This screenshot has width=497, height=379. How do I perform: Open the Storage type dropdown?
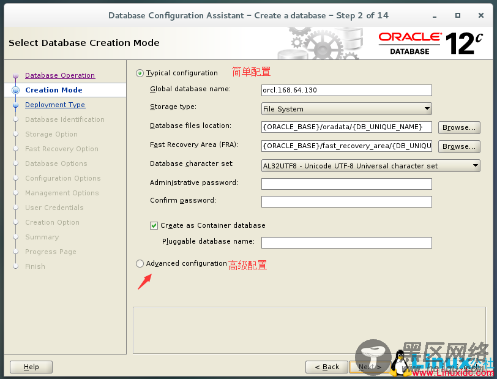coord(346,109)
